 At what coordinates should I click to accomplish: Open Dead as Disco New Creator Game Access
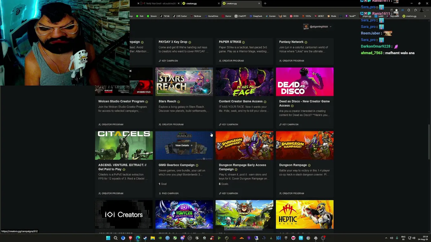pos(304,104)
